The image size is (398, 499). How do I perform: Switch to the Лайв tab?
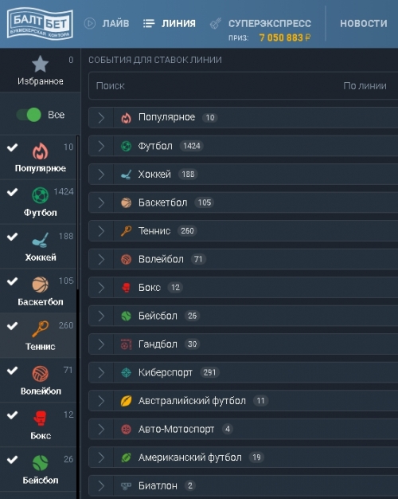(107, 24)
